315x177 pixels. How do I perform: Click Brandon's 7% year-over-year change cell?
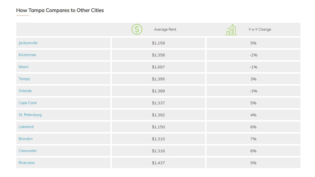[x=253, y=139]
